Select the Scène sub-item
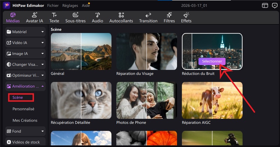 (x=17, y=97)
